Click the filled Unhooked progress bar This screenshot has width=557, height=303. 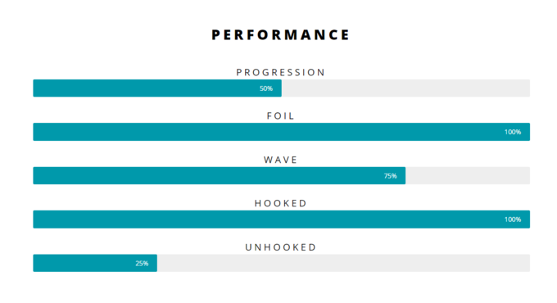pos(95,263)
